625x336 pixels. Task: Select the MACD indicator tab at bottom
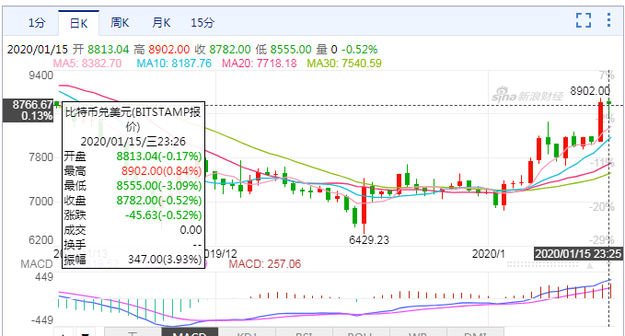[190, 332]
